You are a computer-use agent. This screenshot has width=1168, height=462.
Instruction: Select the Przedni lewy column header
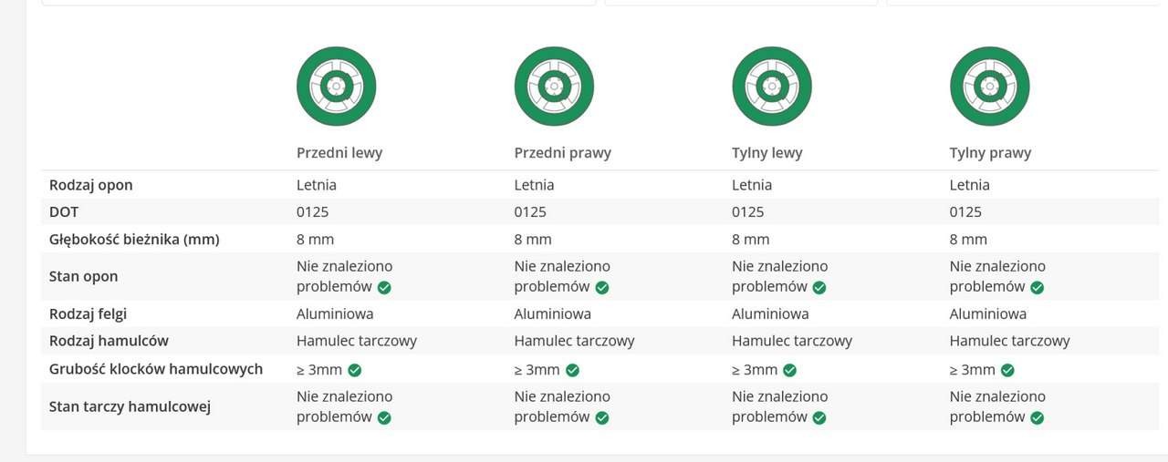coord(339,153)
